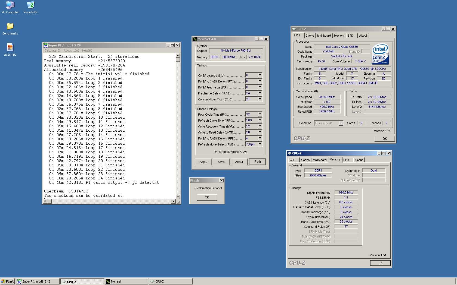Click Apply button in MemSet
Image resolution: width=457 pixels, height=285 pixels.
pyautogui.click(x=203, y=162)
